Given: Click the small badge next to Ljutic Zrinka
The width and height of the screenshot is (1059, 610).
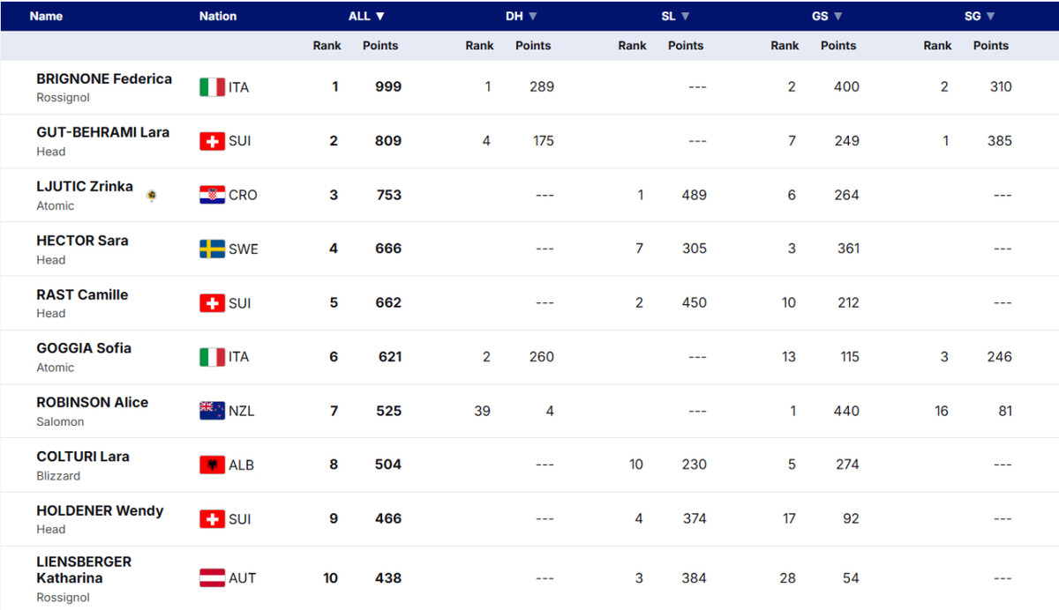Looking at the screenshot, I should click(x=152, y=195).
